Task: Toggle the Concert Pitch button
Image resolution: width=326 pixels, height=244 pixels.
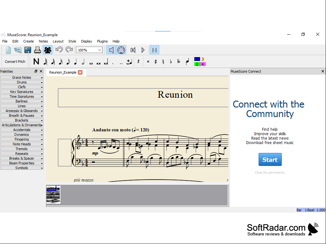Action: coord(15,62)
